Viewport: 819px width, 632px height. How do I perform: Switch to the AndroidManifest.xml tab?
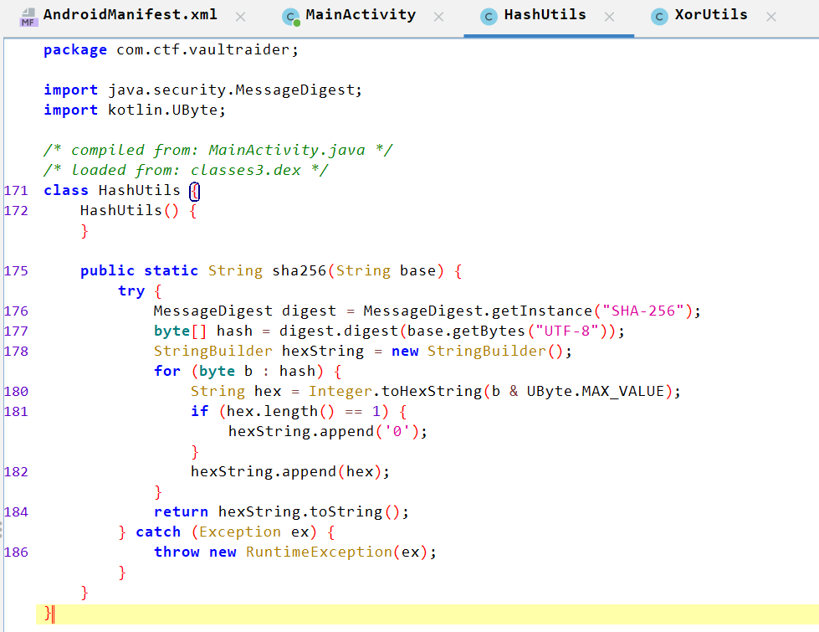click(130, 15)
